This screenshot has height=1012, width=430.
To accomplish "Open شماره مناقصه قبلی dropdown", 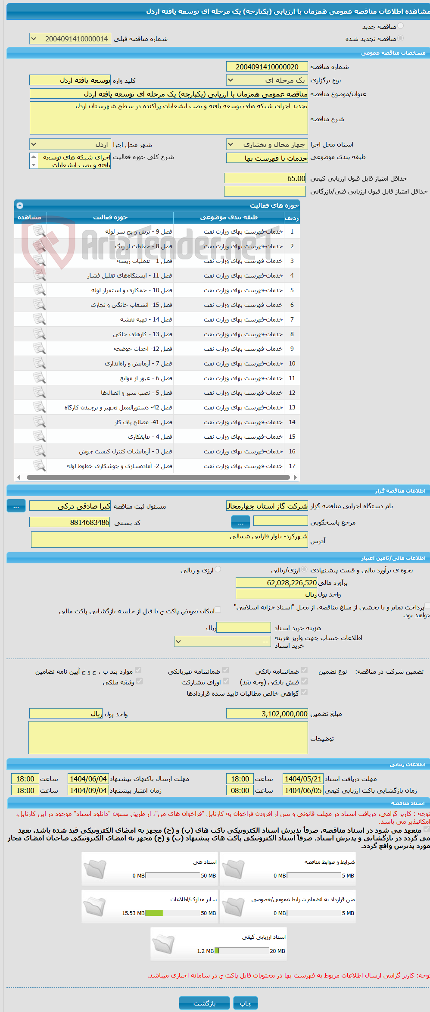I will [x=70, y=39].
